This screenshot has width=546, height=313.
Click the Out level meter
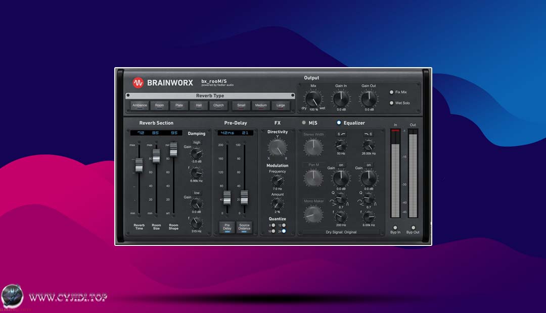[x=413, y=173]
